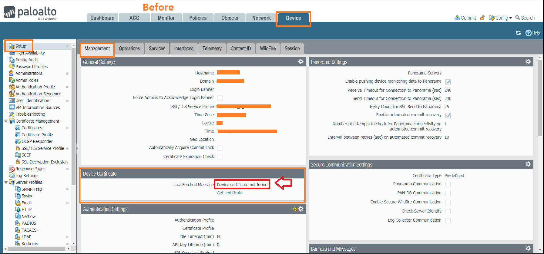Click sidebar scroll up arrow
This screenshot has height=254, width=544.
pyautogui.click(x=73, y=46)
